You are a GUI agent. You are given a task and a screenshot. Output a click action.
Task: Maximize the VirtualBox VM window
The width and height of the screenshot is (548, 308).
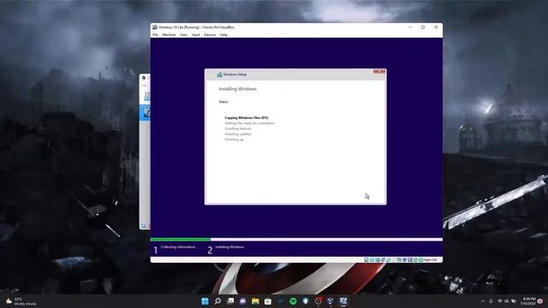tap(423, 27)
